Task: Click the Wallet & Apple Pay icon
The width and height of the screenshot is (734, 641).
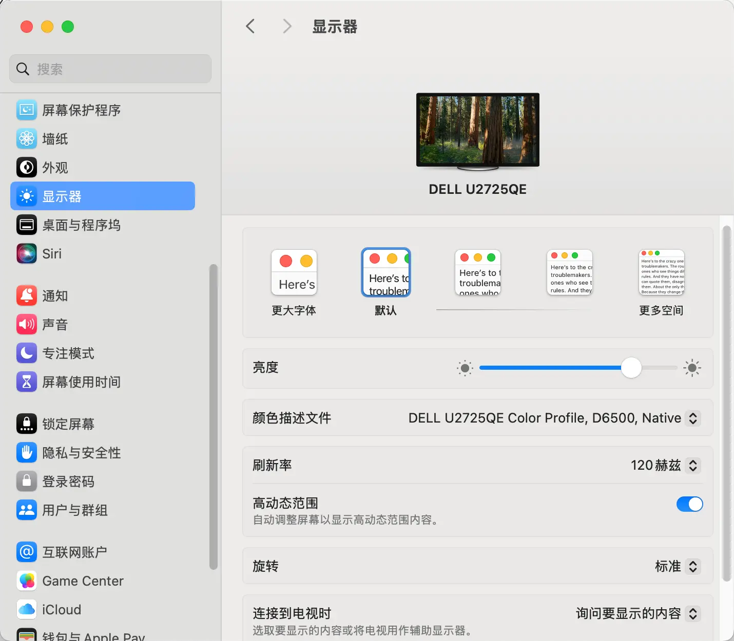Action: tap(27, 635)
